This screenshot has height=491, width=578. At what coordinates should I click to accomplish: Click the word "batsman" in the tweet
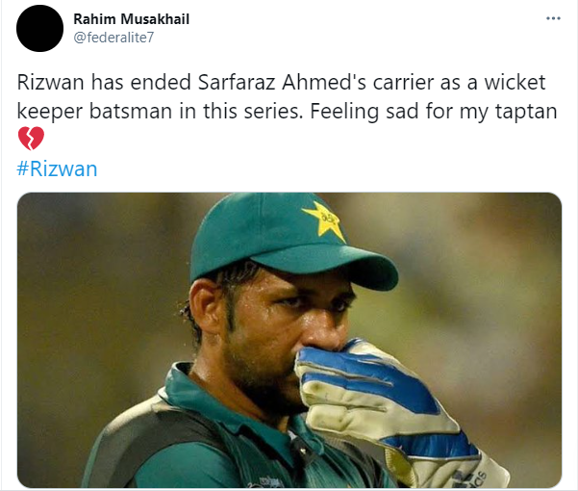[131, 112]
